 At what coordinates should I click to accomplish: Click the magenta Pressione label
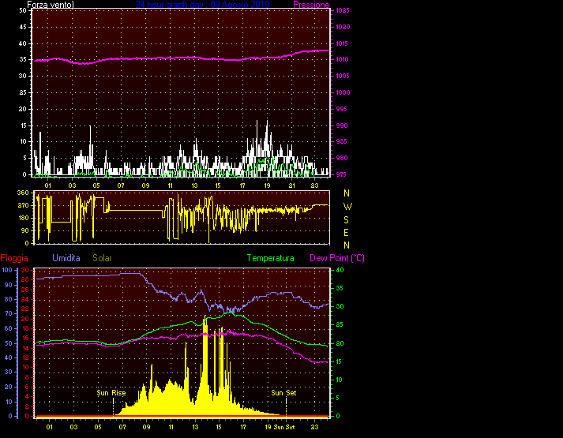[311, 5]
